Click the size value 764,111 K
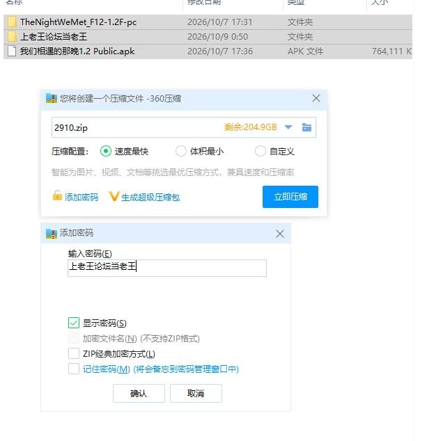This screenshot has height=441, width=427. tap(391, 51)
